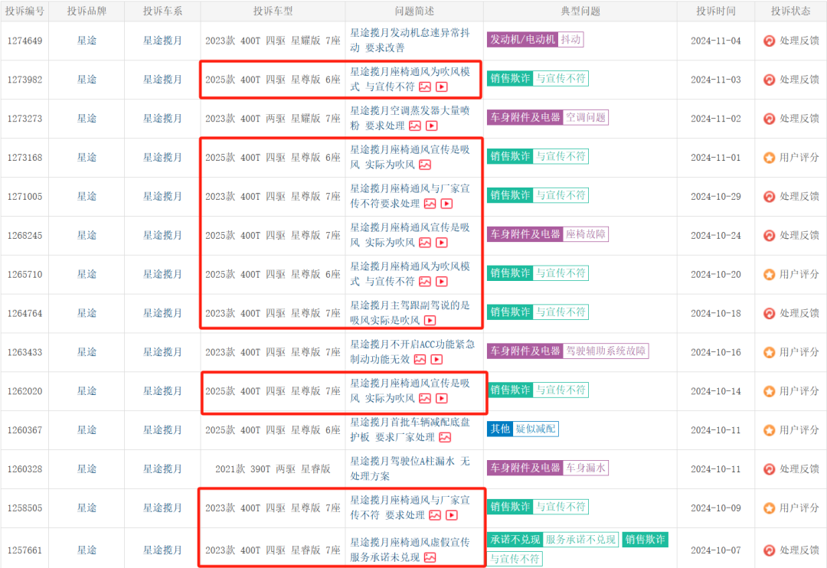
Task: Play video icon in complaint 1258505 row
Action: pyautogui.click(x=452, y=515)
